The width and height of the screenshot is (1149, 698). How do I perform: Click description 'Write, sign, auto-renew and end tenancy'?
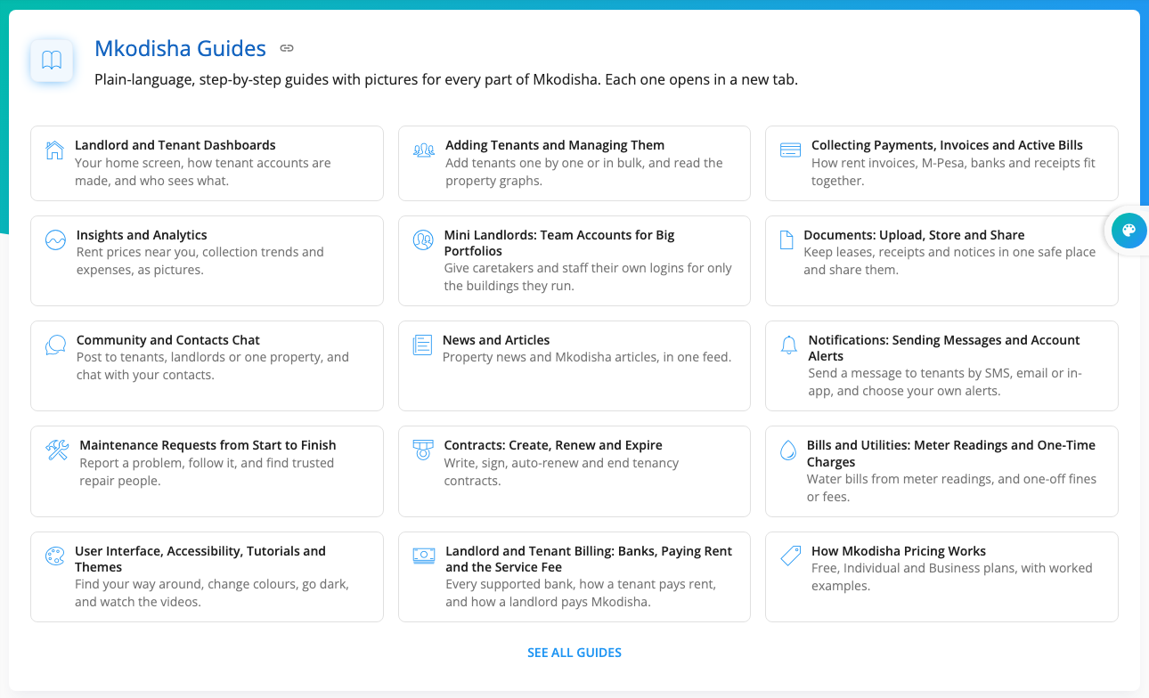[x=561, y=463]
